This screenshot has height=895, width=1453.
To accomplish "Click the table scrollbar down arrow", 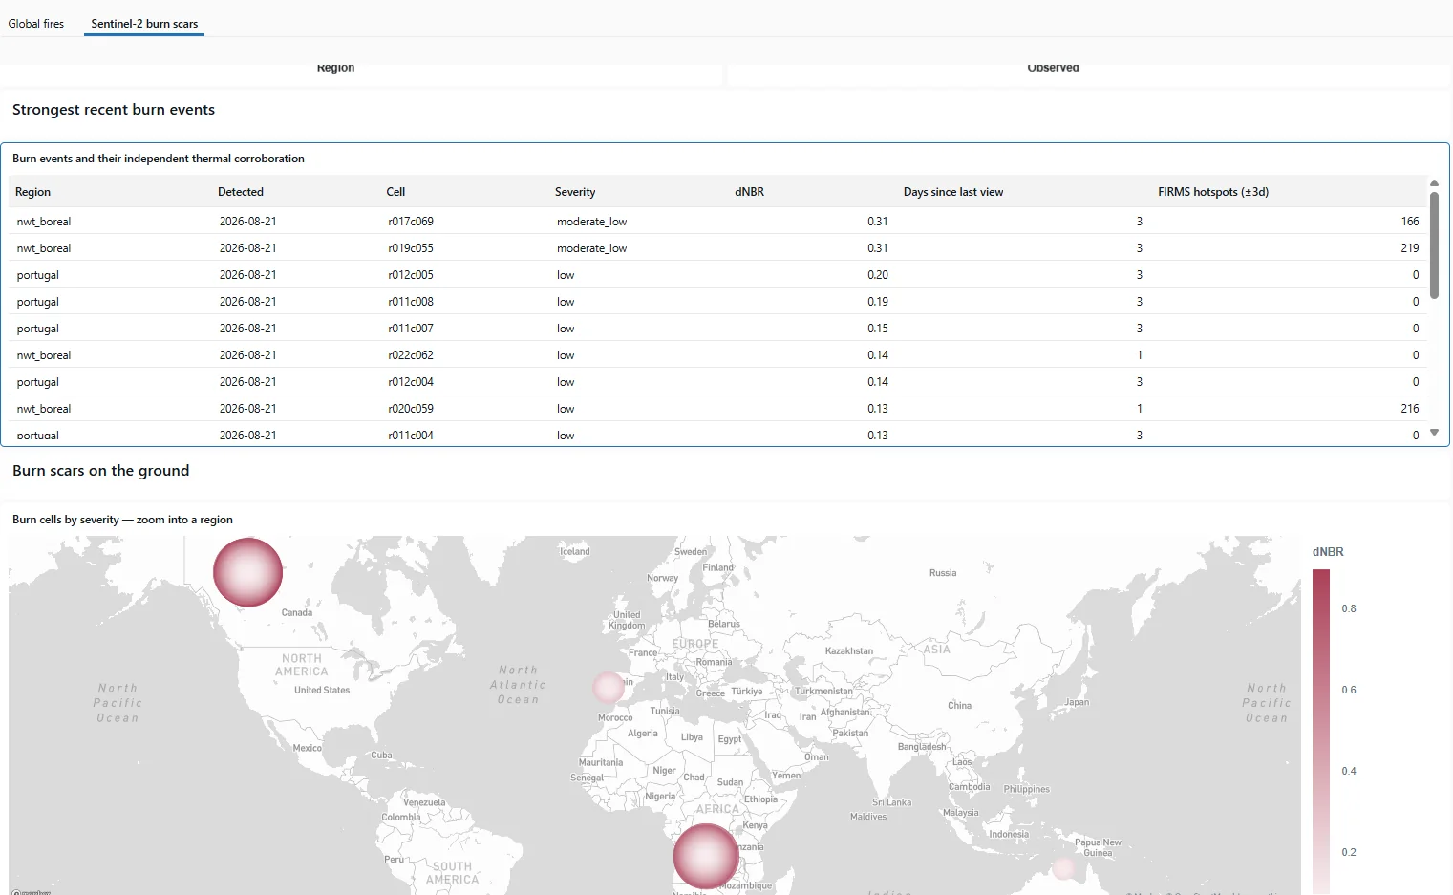I will [1434, 433].
